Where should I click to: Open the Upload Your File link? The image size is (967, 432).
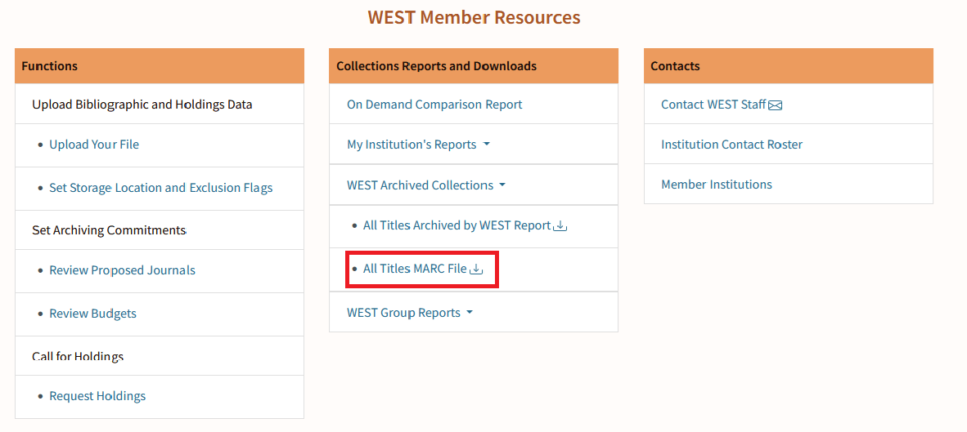pos(94,145)
